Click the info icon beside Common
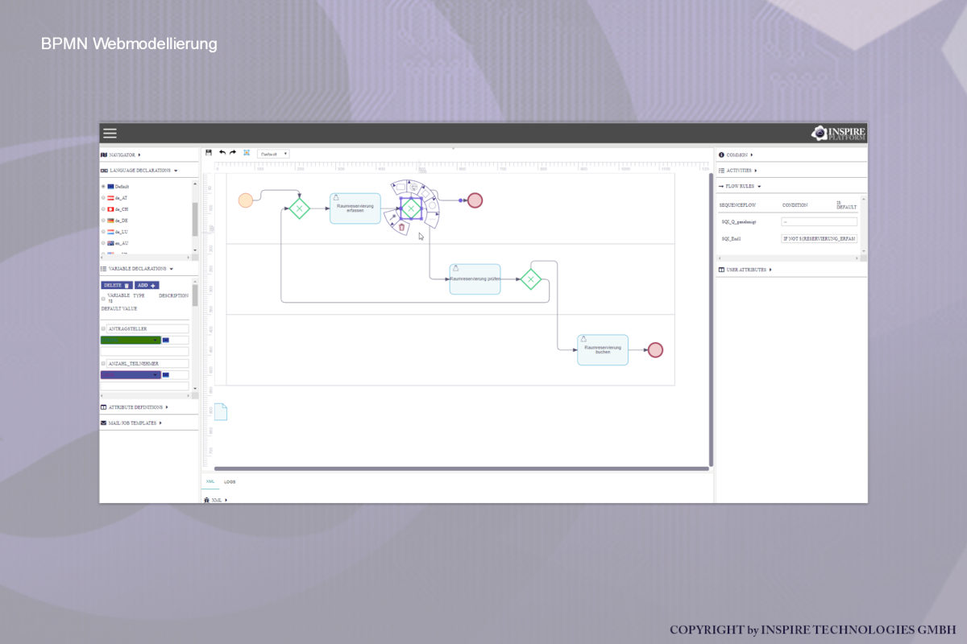The height and width of the screenshot is (644, 967). [x=721, y=155]
